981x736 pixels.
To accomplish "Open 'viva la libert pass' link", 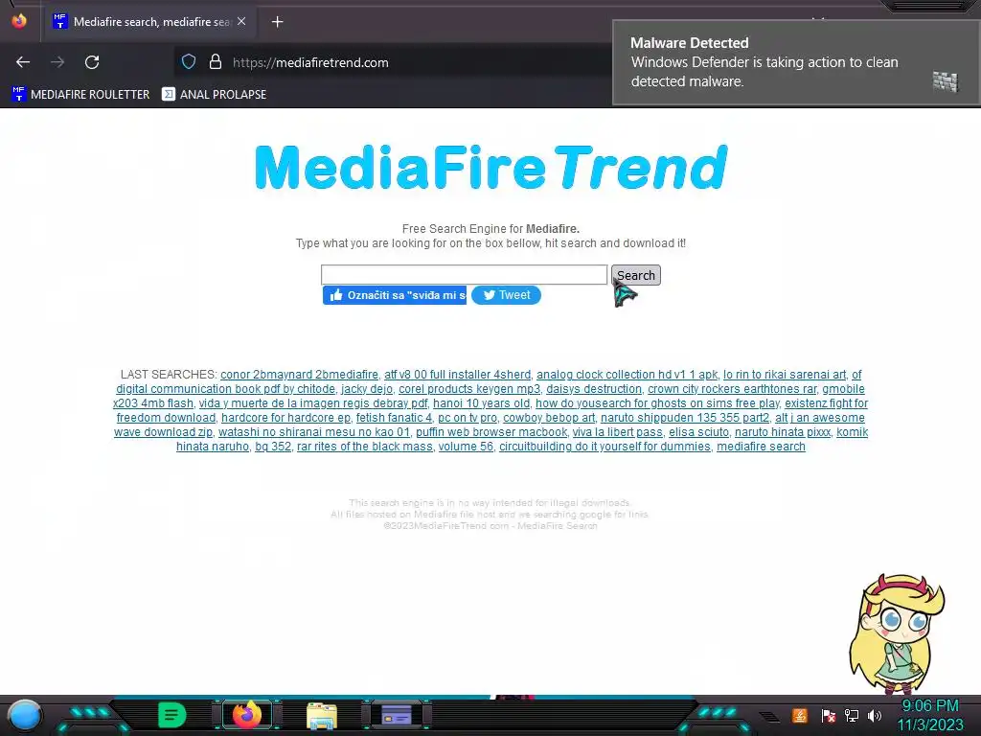I will [x=618, y=432].
